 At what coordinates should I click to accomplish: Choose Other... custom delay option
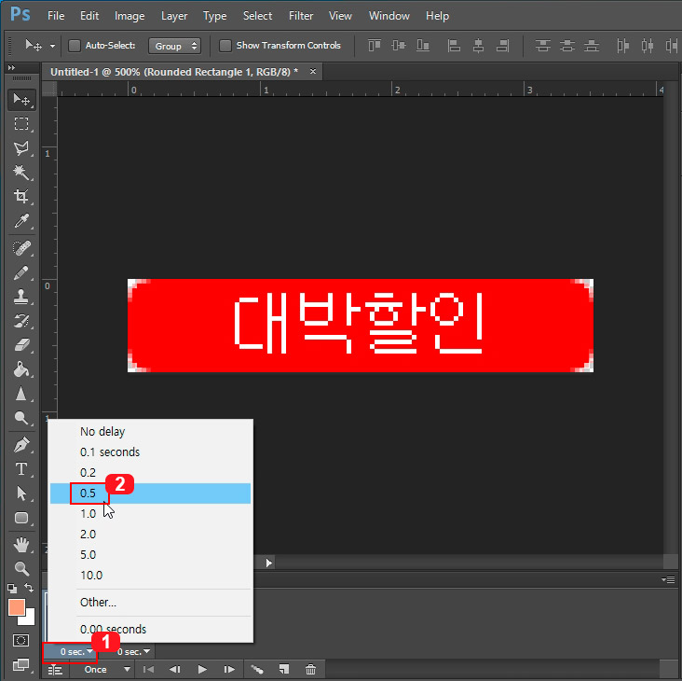coord(150,603)
